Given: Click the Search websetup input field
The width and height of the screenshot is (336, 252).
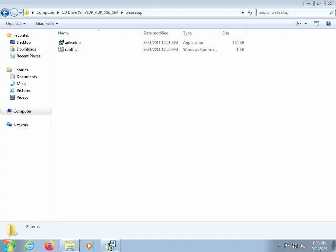Looking at the screenshot, I should 293,12.
